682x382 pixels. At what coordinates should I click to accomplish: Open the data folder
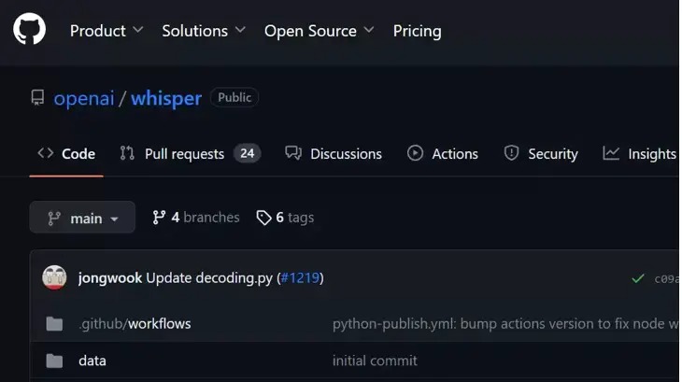pyautogui.click(x=92, y=361)
